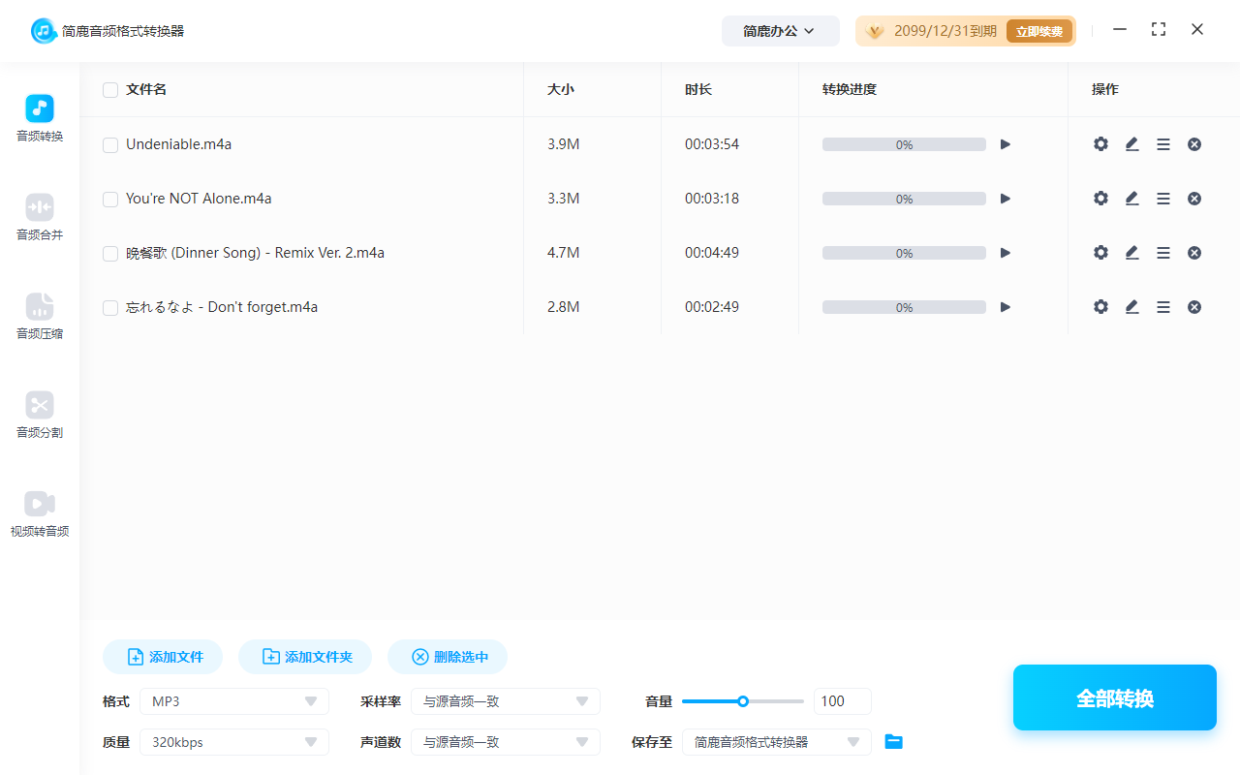The width and height of the screenshot is (1240, 775).
Task: Switch to the 音频转换 tab
Action: click(39, 118)
